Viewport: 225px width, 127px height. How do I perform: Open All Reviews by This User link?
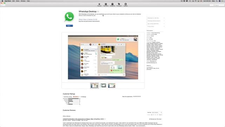point(155,119)
